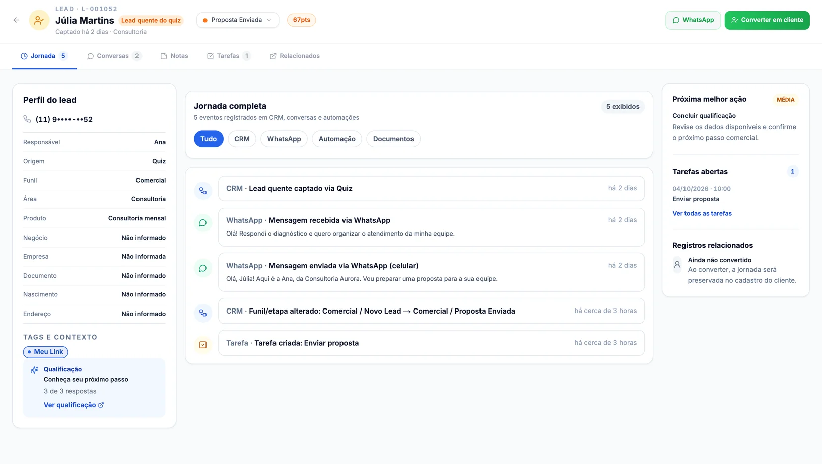Select the Tudo filter chip
This screenshot has width=822, height=464.
209,139
